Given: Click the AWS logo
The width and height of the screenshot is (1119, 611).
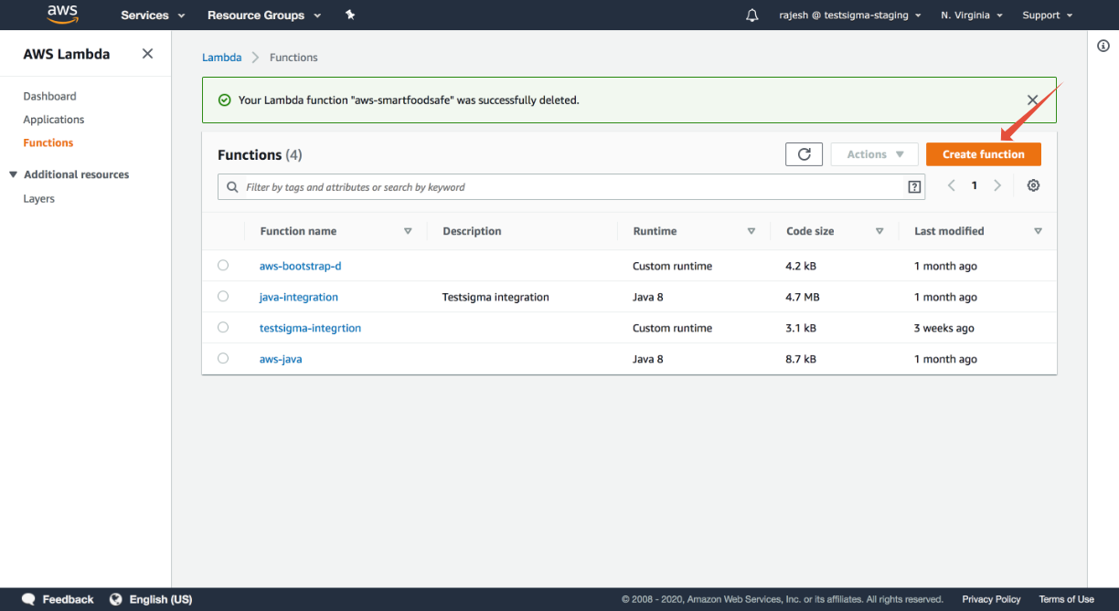Looking at the screenshot, I should point(63,15).
